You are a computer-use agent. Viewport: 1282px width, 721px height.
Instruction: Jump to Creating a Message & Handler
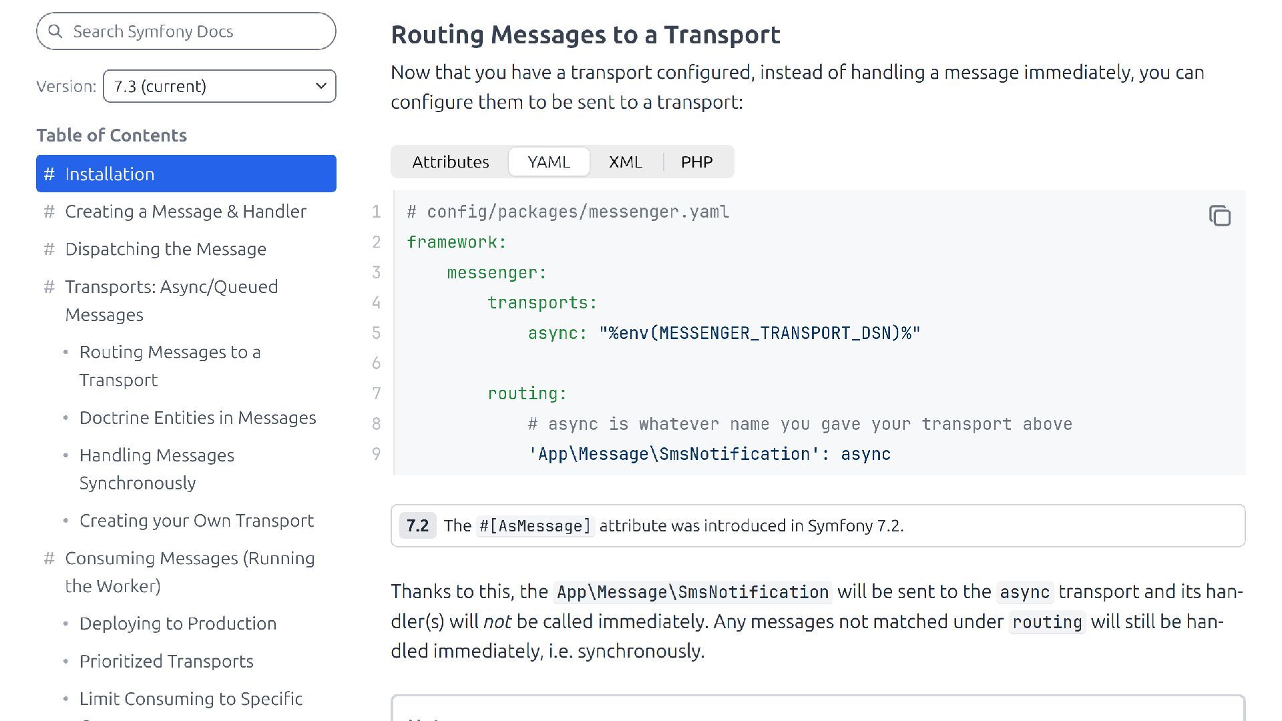click(x=185, y=212)
